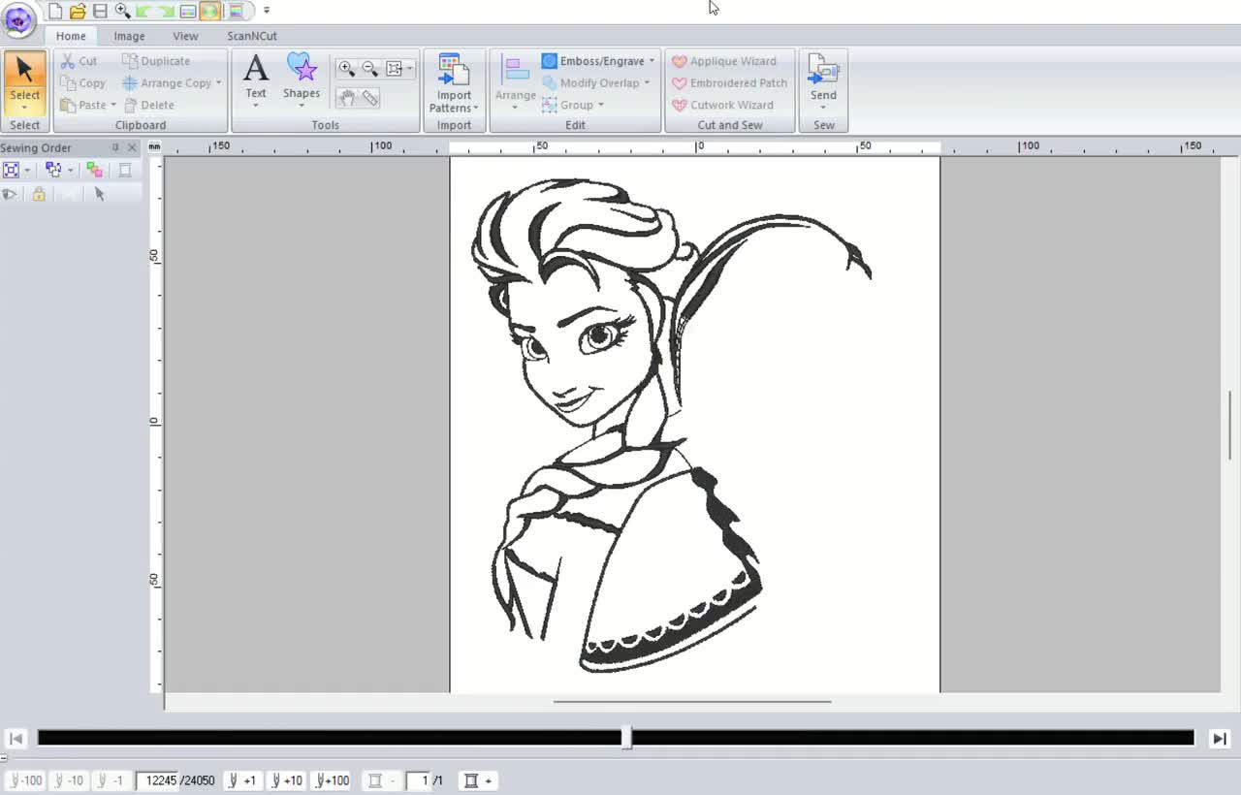
Task: Toggle the eye visibility icon in Sewing Order
Action: click(10, 194)
